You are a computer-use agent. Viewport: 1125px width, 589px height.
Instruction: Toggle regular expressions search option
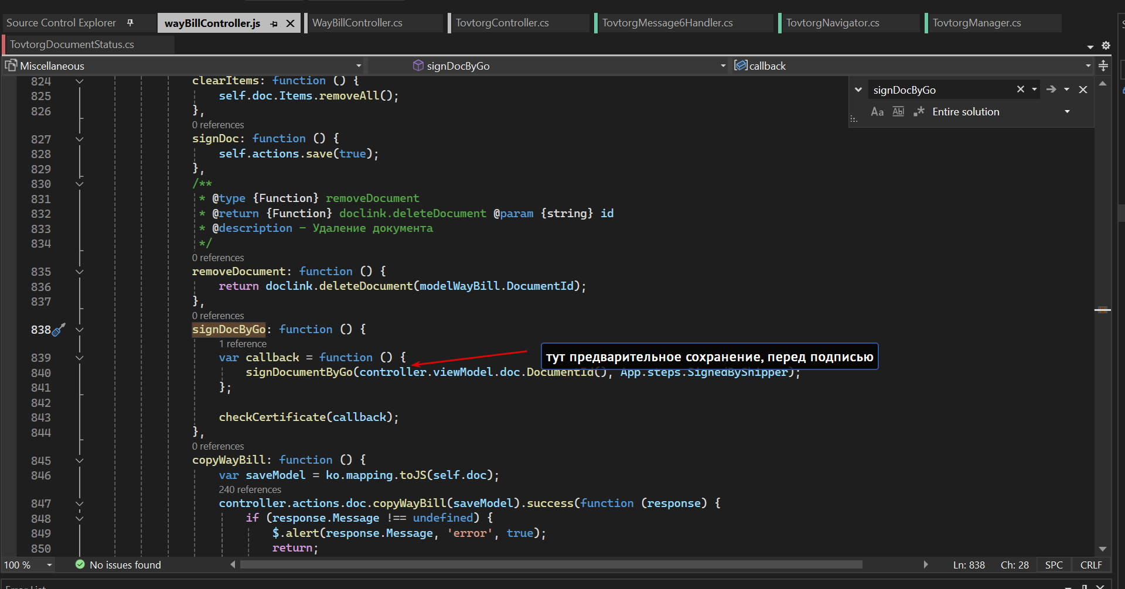pos(919,112)
